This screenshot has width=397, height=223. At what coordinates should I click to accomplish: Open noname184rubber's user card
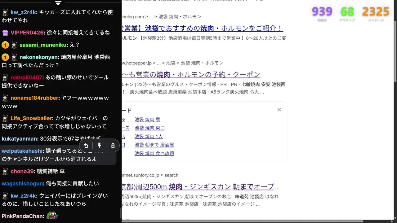[x=34, y=98]
